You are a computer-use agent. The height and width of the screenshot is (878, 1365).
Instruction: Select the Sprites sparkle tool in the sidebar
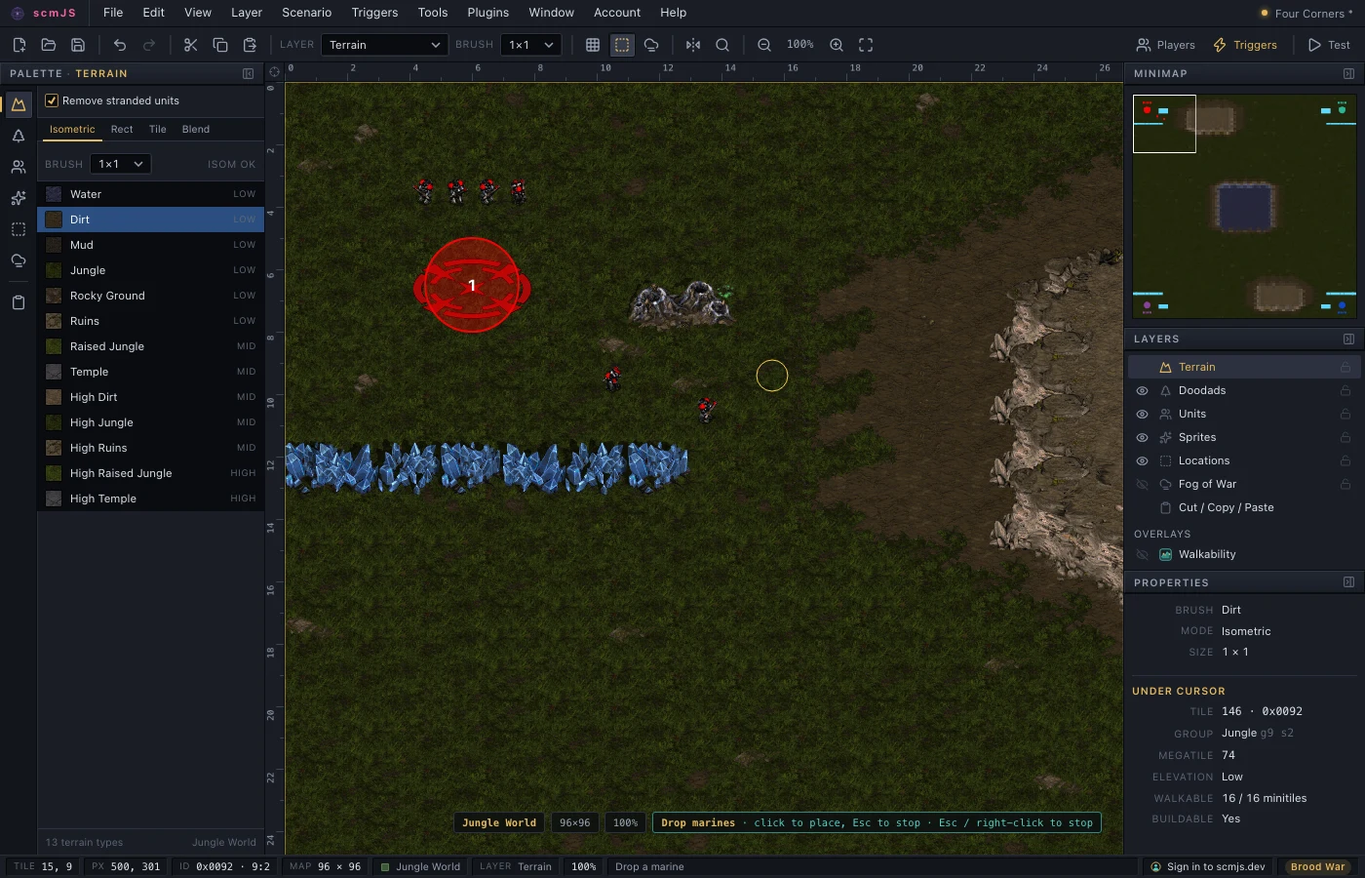(x=19, y=198)
